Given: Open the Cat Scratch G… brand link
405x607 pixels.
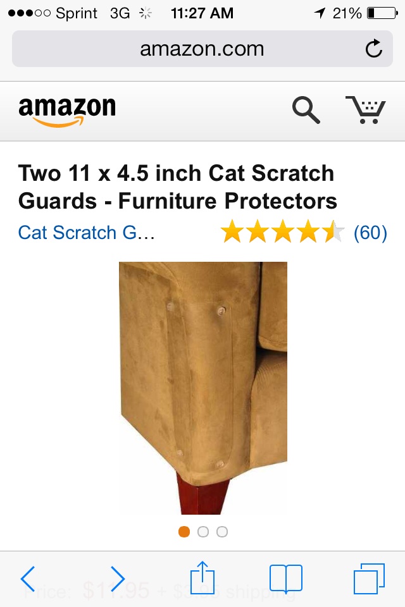Looking at the screenshot, I should (87, 233).
